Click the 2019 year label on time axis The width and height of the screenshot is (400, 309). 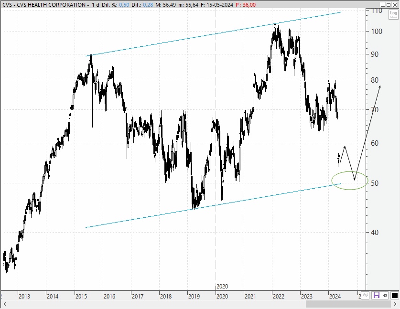click(194, 297)
